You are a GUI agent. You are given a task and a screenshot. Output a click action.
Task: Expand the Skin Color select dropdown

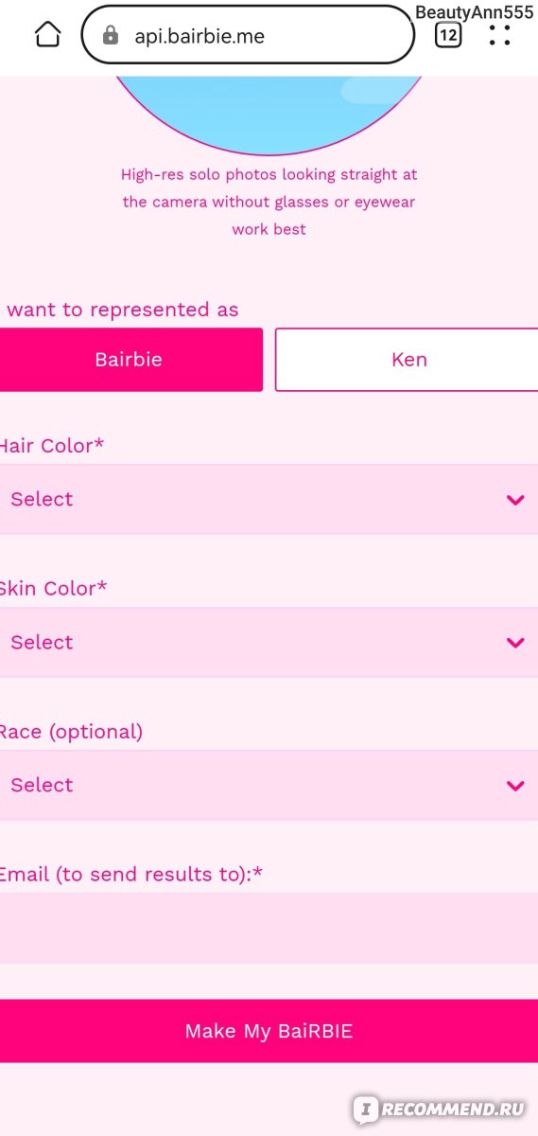(269, 642)
